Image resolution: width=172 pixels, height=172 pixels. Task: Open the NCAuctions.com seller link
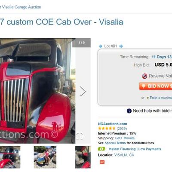pyautogui.click(x=113, y=124)
